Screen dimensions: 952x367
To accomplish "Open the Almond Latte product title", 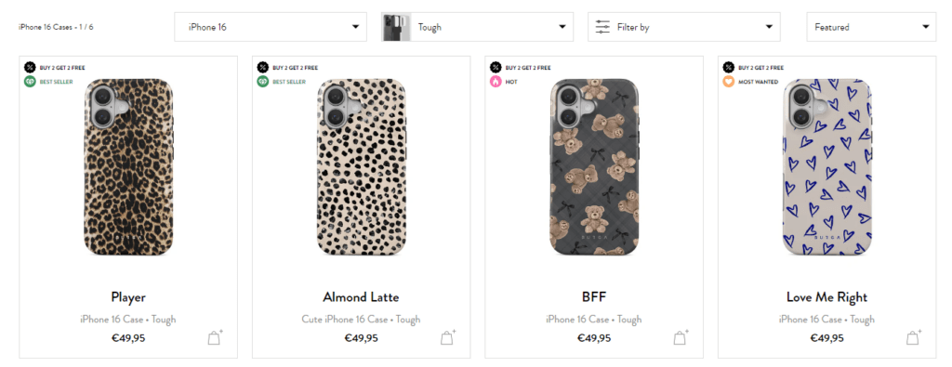I will point(361,297).
